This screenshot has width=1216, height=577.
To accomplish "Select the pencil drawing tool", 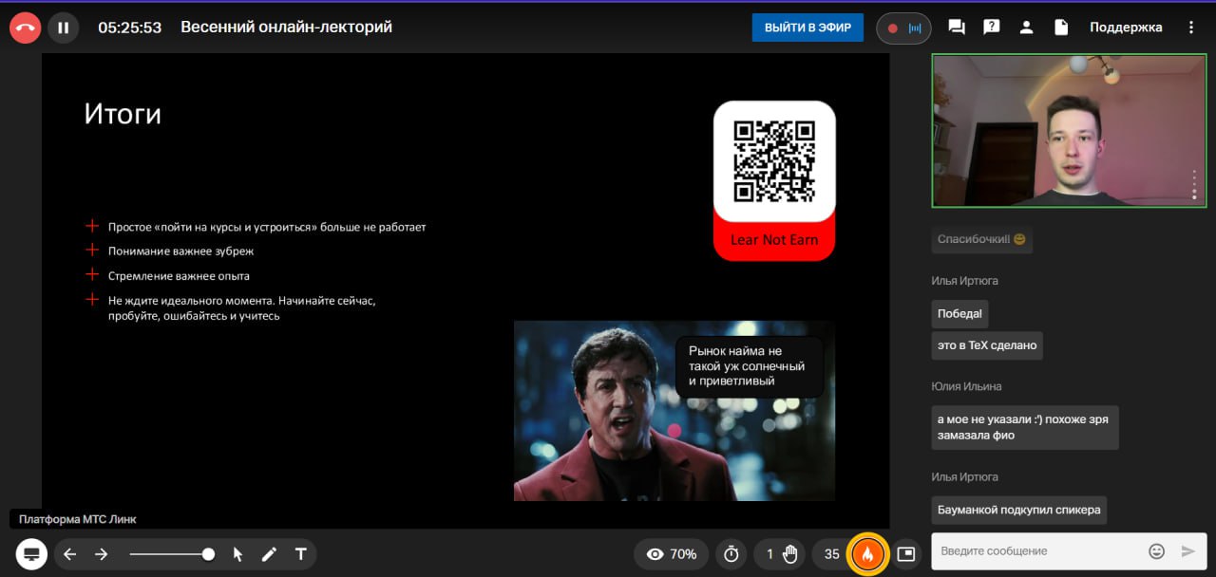I will click(x=269, y=554).
